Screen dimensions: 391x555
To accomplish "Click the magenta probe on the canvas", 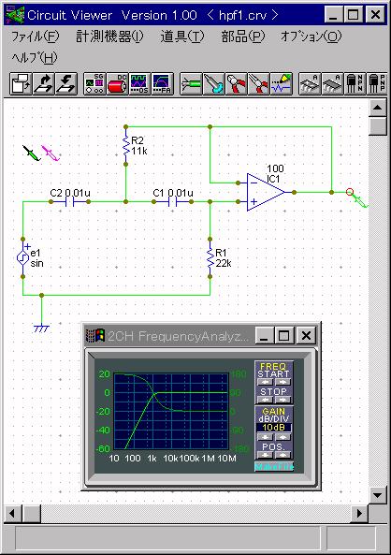I will coord(51,153).
